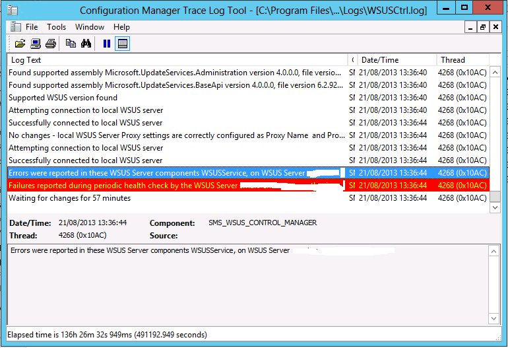Open the Window menu
The width and height of the screenshot is (508, 348).
click(90, 27)
